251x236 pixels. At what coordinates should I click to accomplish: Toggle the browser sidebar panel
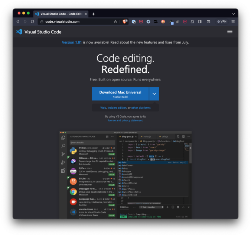point(200,22)
